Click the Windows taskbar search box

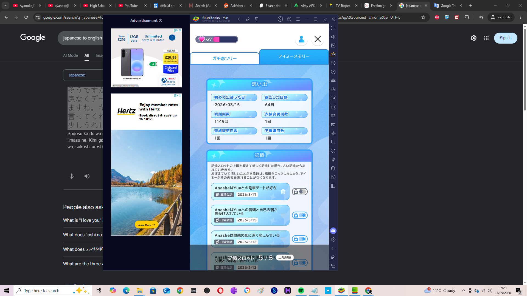tap(53, 291)
